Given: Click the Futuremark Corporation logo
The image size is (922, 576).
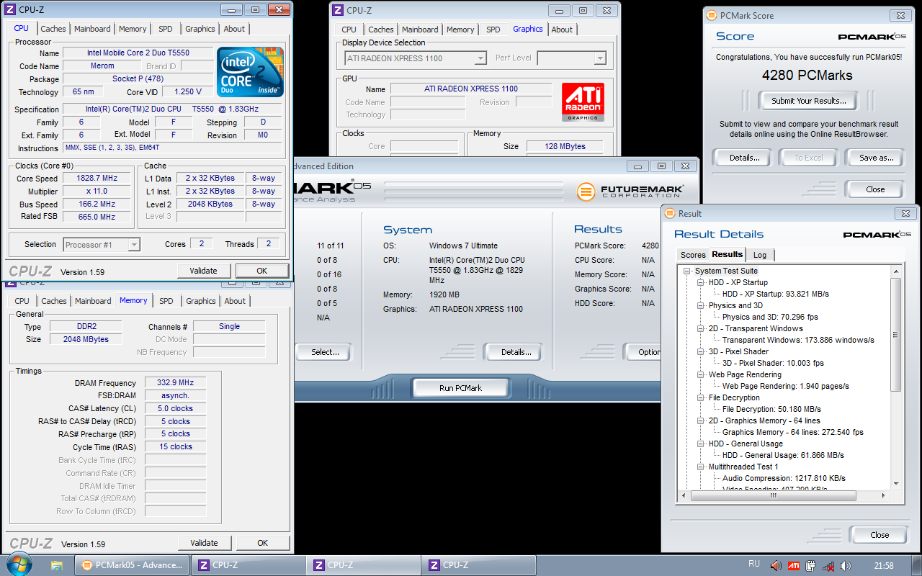Looking at the screenshot, I should [x=629, y=192].
